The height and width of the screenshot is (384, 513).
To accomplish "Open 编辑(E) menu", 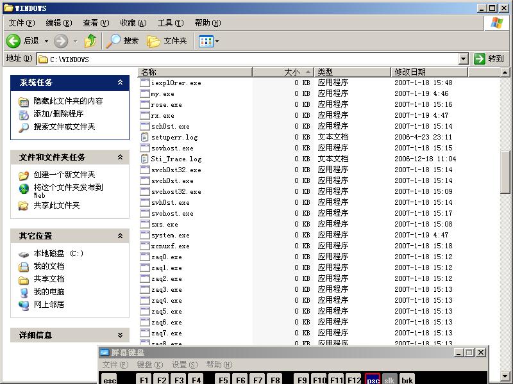I will [x=59, y=23].
